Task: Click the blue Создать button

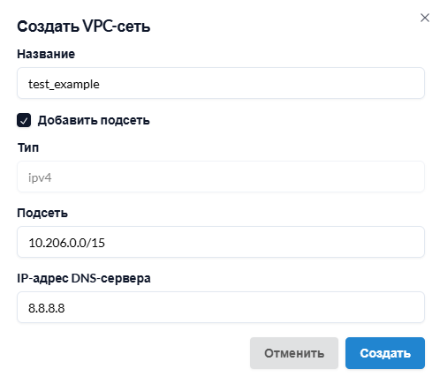Action: point(385,353)
